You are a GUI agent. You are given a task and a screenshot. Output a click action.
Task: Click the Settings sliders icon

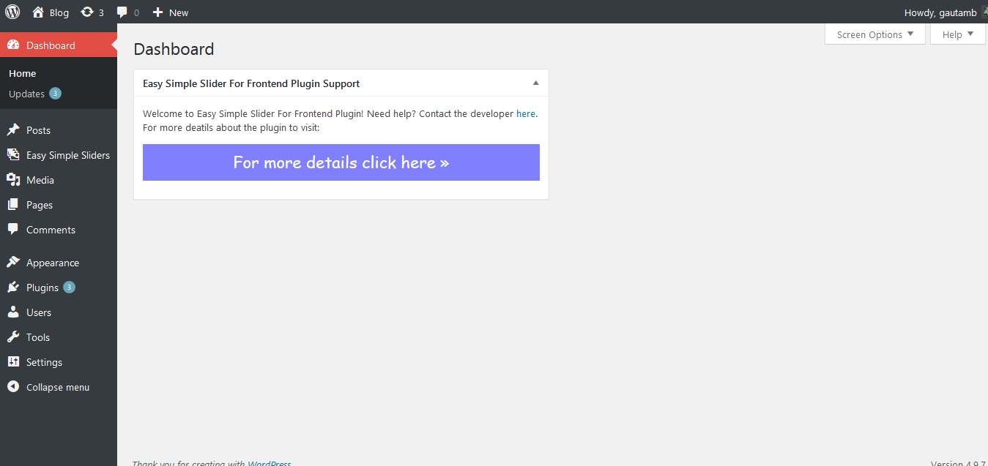click(x=13, y=362)
